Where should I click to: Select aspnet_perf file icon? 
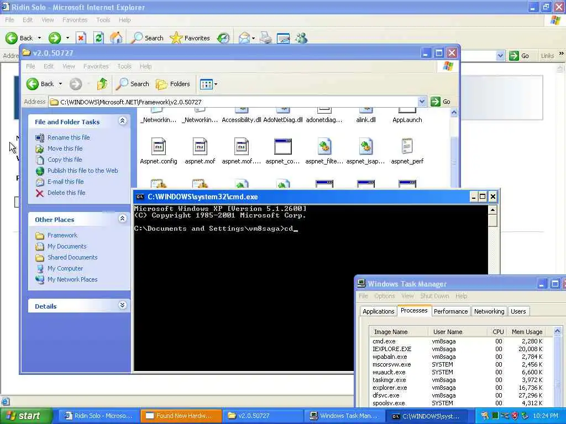click(407, 147)
